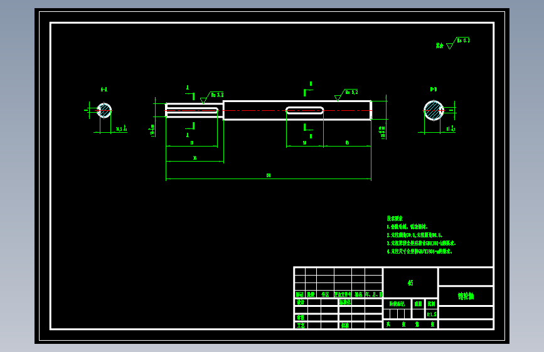Click the 工艺 row label in title block
This screenshot has height=352, width=544.
tap(301, 325)
